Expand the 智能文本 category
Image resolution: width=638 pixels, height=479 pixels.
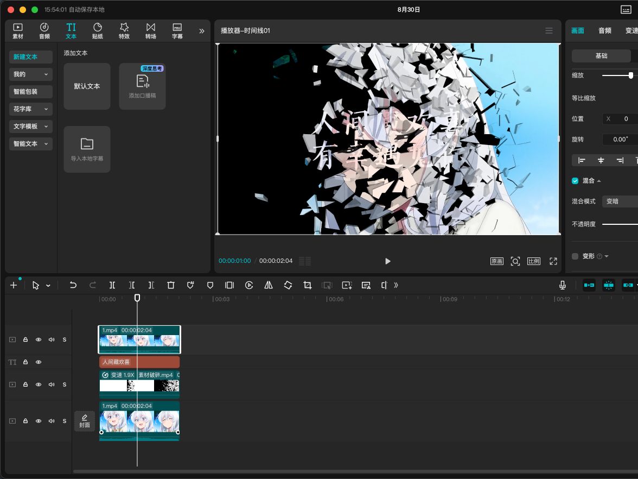click(31, 144)
